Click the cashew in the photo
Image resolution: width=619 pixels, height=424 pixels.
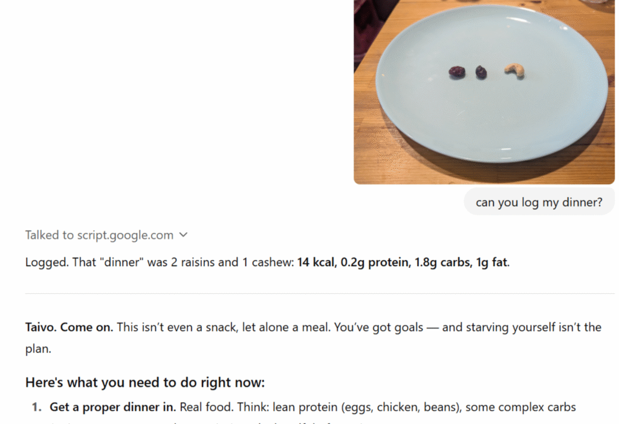point(515,71)
